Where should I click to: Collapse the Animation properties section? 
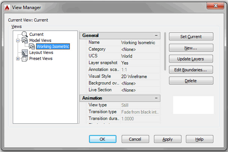click(156, 98)
